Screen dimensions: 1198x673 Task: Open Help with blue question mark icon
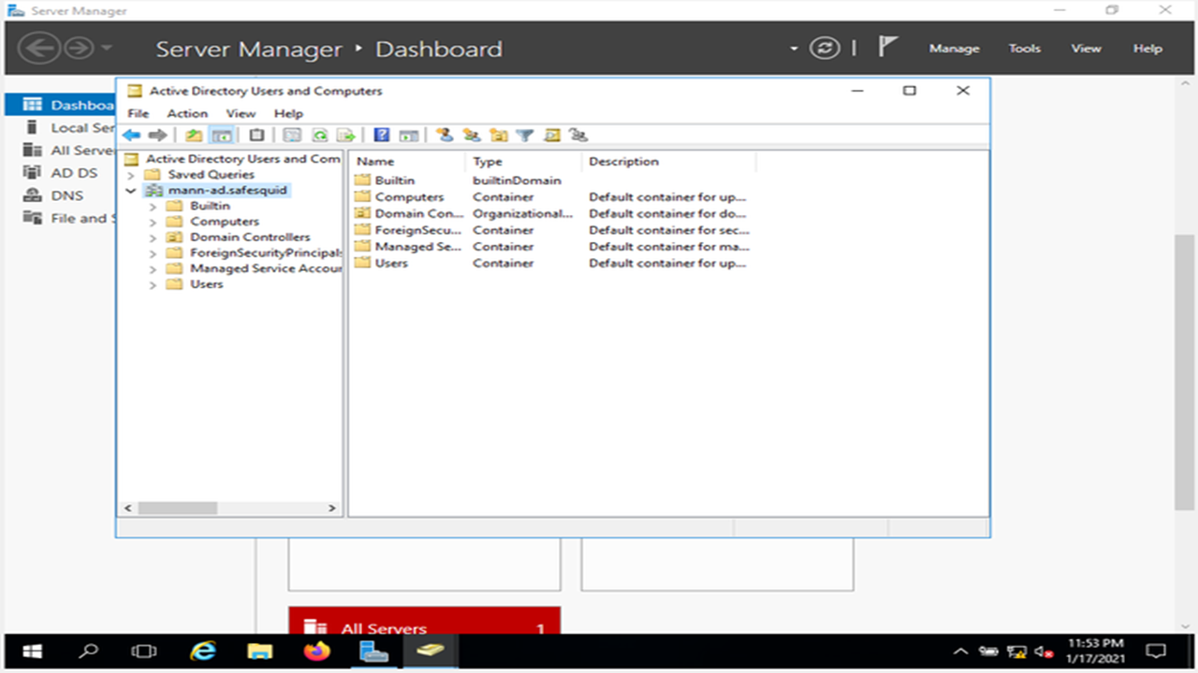coord(382,136)
